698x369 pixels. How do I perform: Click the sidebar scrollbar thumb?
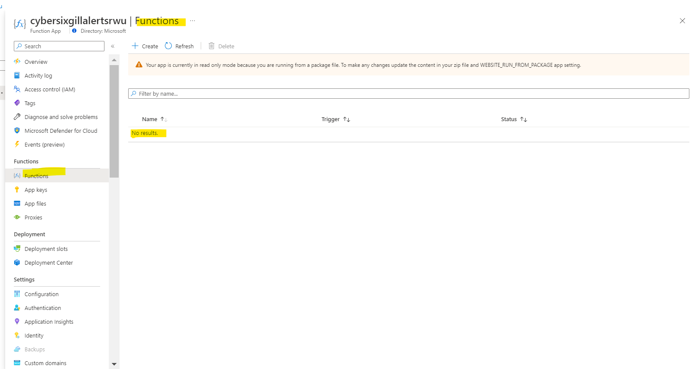tap(114, 121)
